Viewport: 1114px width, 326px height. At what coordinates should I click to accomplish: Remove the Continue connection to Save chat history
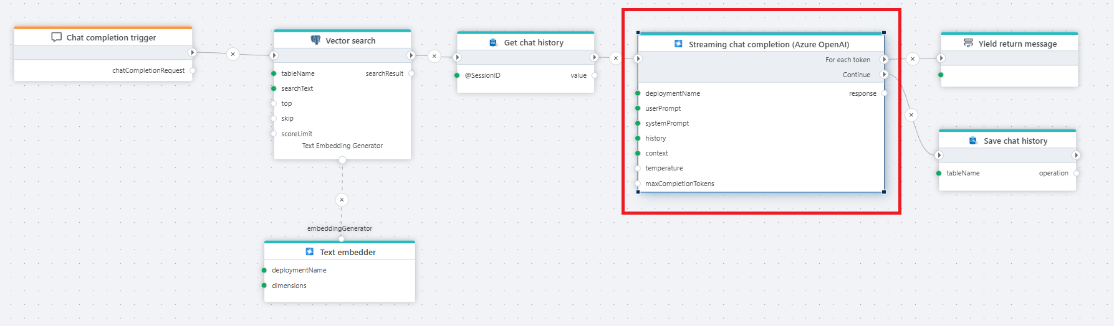click(911, 115)
